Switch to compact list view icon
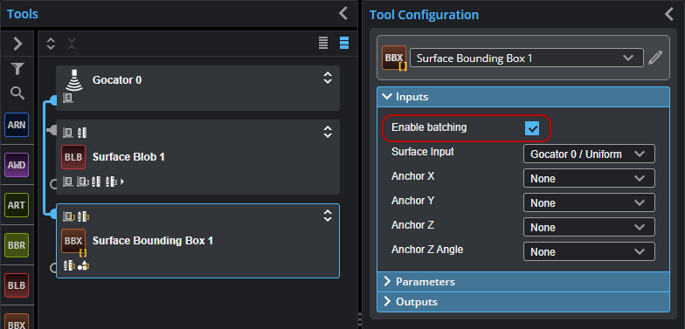The image size is (685, 329). [323, 43]
